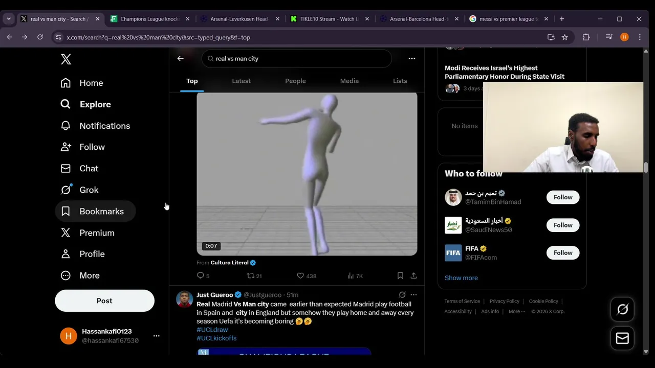Click Grok explain icon on Just Gueroo post
Image resolution: width=655 pixels, height=368 pixels.
(x=402, y=295)
